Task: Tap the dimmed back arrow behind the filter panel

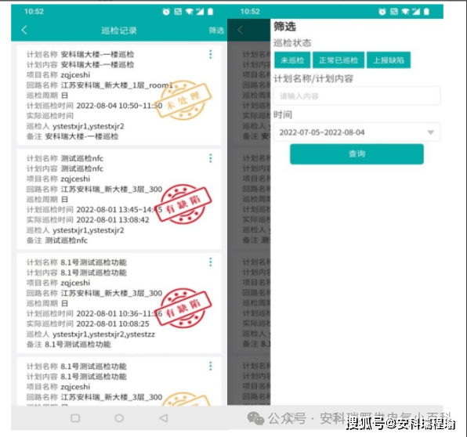Action: click(x=241, y=30)
